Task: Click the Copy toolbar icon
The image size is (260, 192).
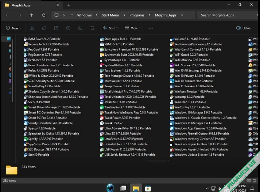Action: 44,28
